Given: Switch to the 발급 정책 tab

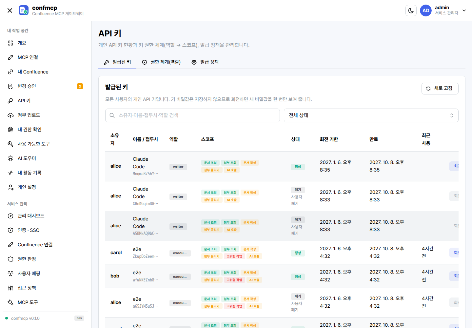Looking at the screenshot, I should click(205, 62).
